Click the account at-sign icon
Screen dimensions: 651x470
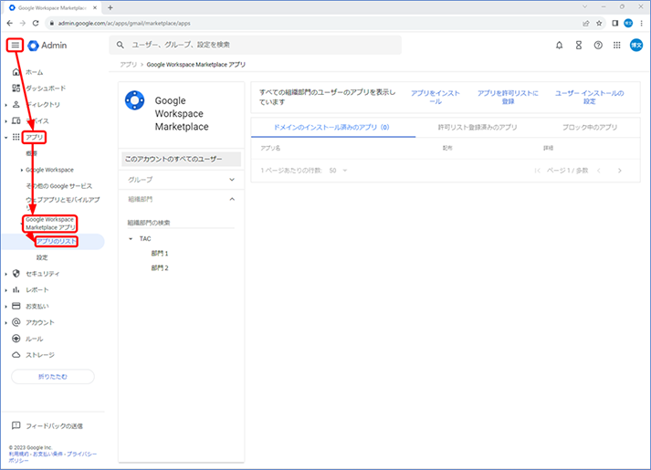[16, 322]
